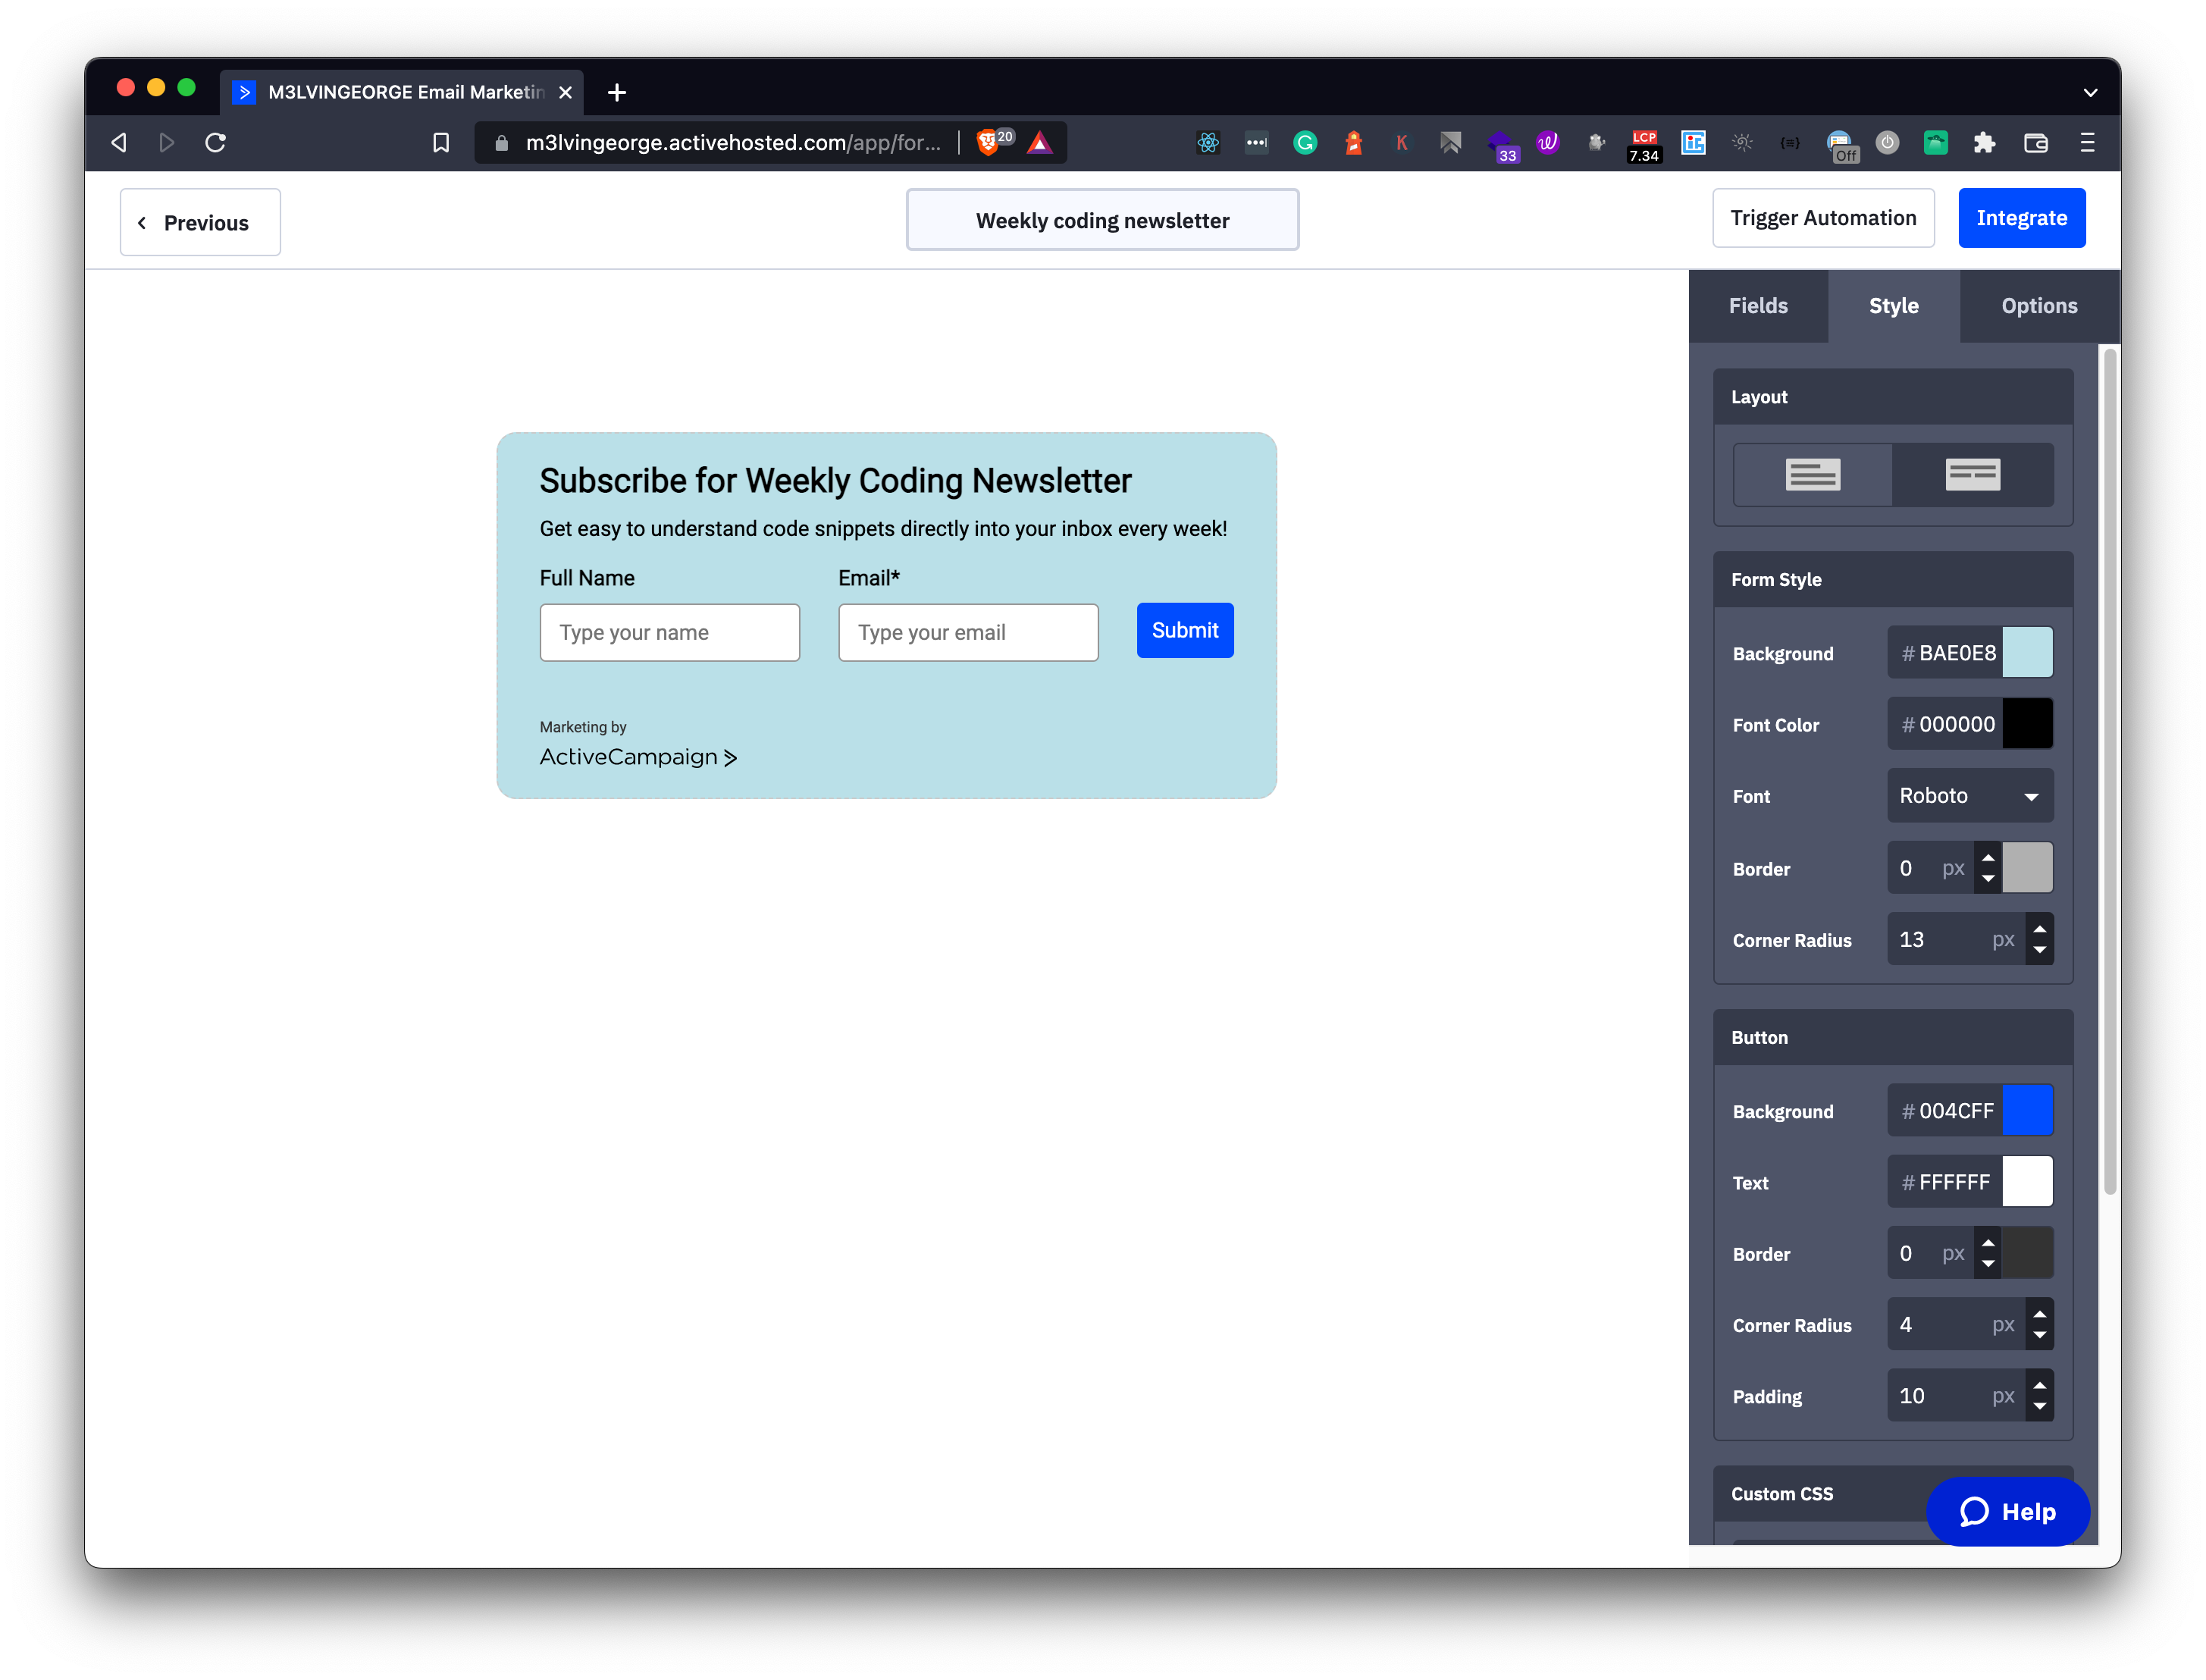This screenshot has width=2206, height=1680.
Task: Edit form title Weekly coding newsletter
Action: (1102, 220)
